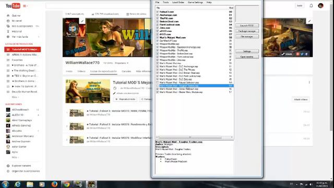
Task: Open YouTube guide menu icon beside logo
Action: (x=25, y=6)
